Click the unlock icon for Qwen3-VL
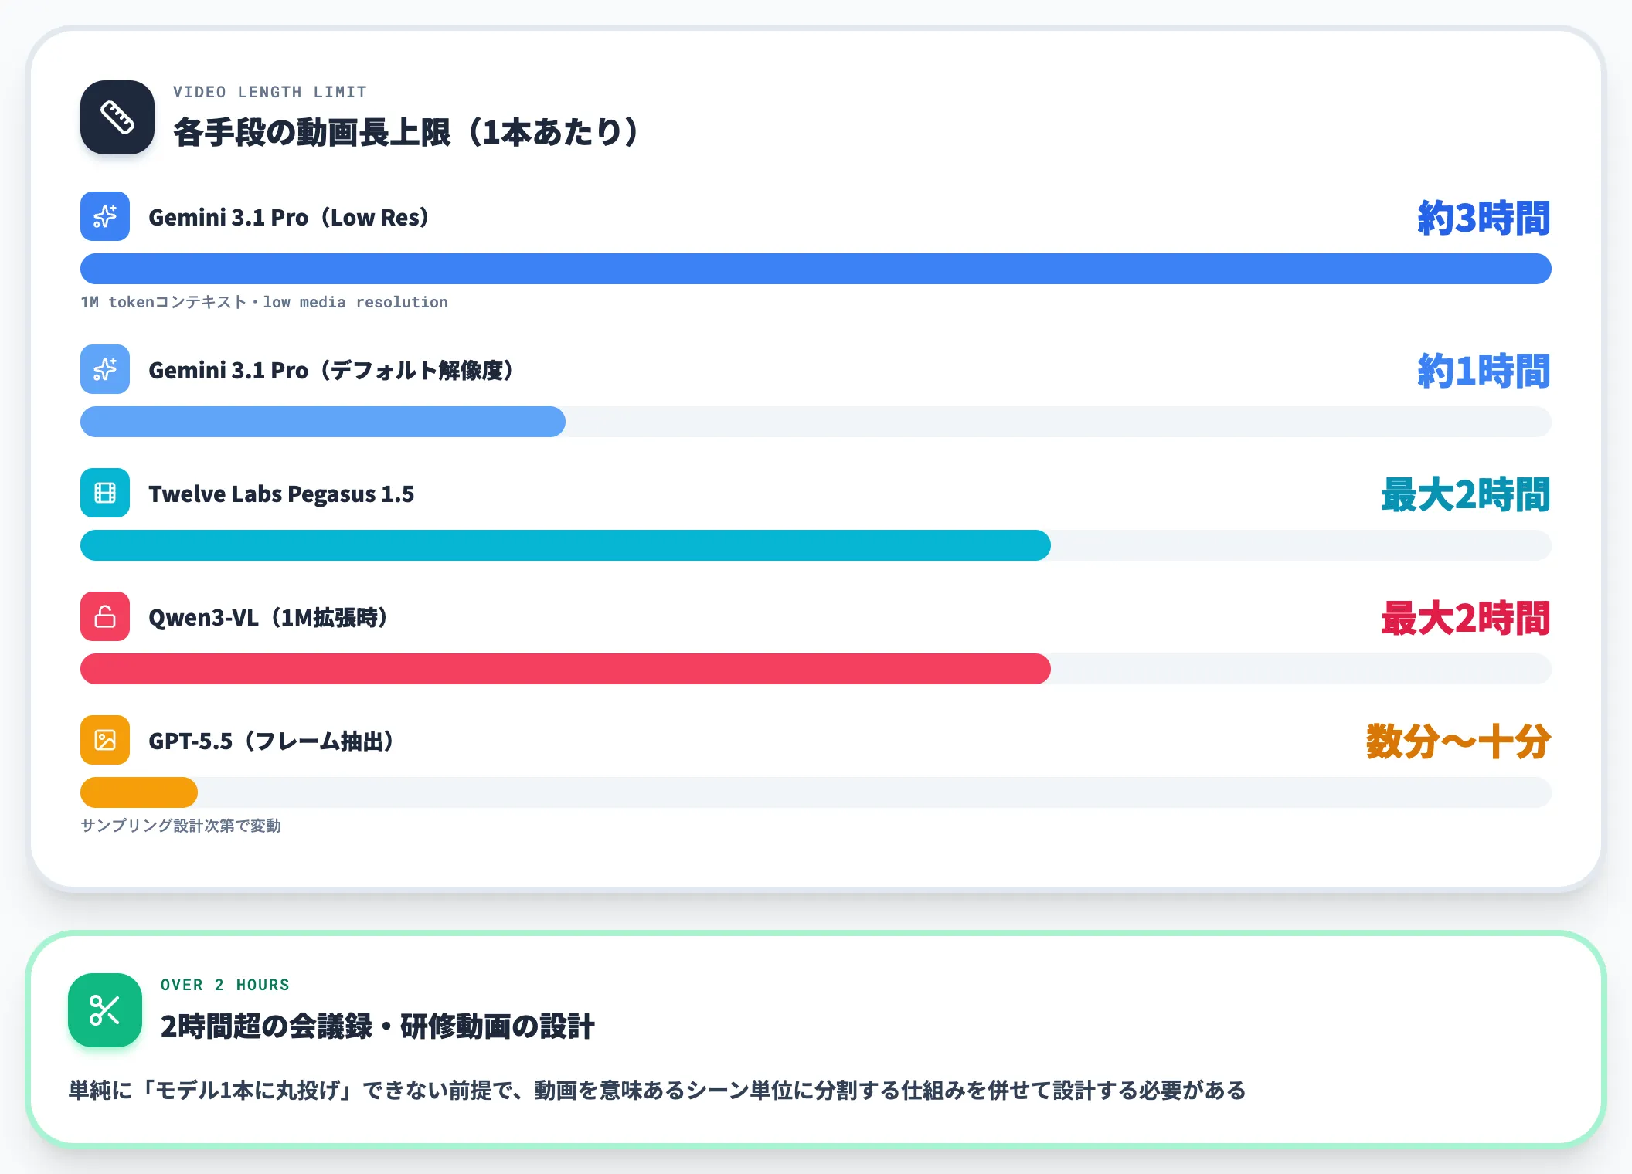 pos(105,616)
